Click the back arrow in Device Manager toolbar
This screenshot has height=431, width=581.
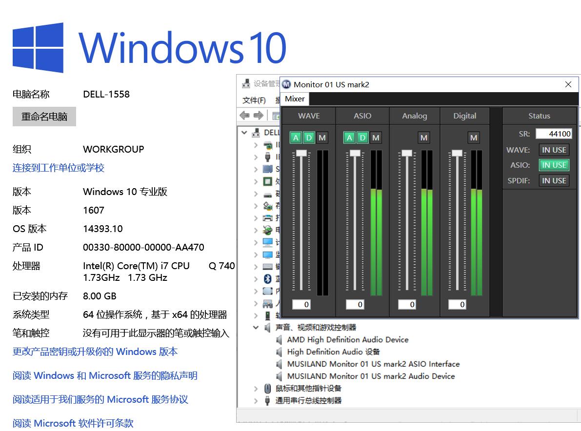coord(245,116)
